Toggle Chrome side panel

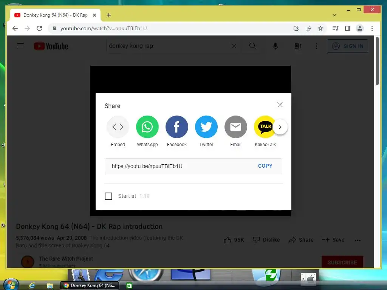pos(348,28)
